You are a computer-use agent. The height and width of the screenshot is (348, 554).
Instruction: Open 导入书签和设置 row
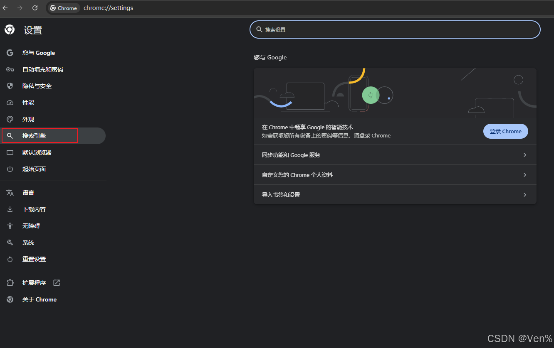pos(395,195)
